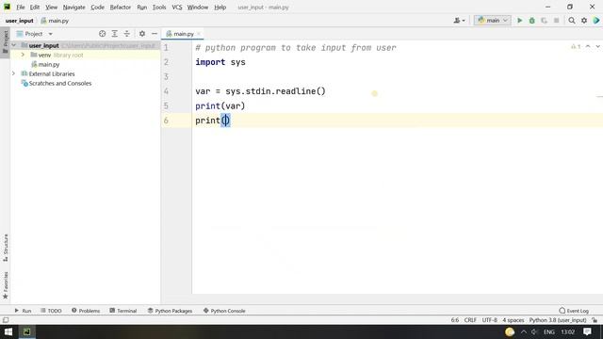Click the select opened file target icon
603x339 pixels.
103,34
